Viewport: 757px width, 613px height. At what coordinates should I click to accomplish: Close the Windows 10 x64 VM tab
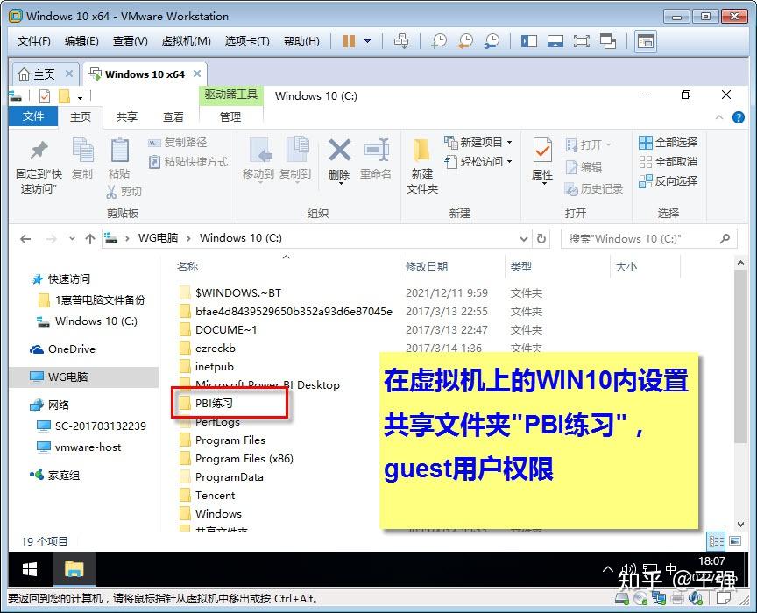(x=197, y=74)
